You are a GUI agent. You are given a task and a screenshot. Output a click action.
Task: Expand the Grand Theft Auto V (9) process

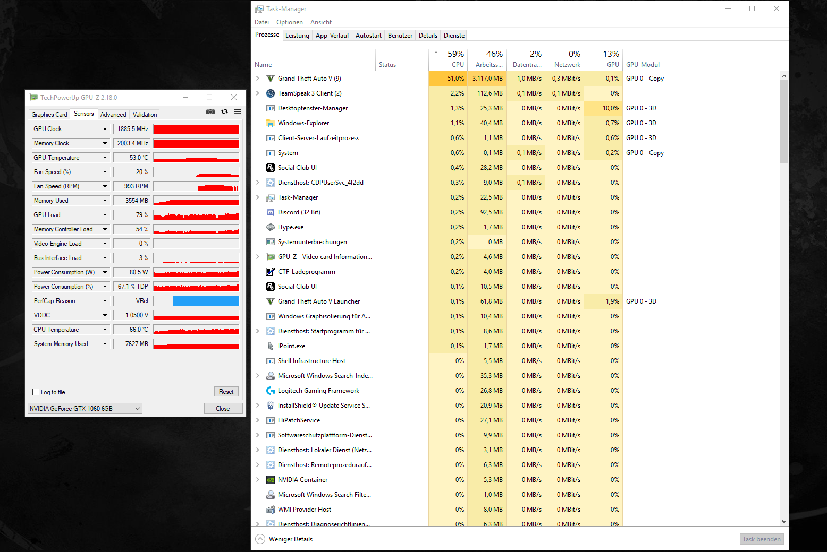258,79
